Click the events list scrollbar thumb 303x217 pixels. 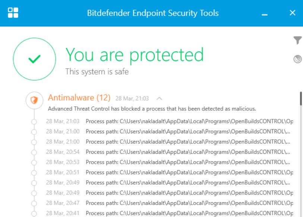[301, 99]
